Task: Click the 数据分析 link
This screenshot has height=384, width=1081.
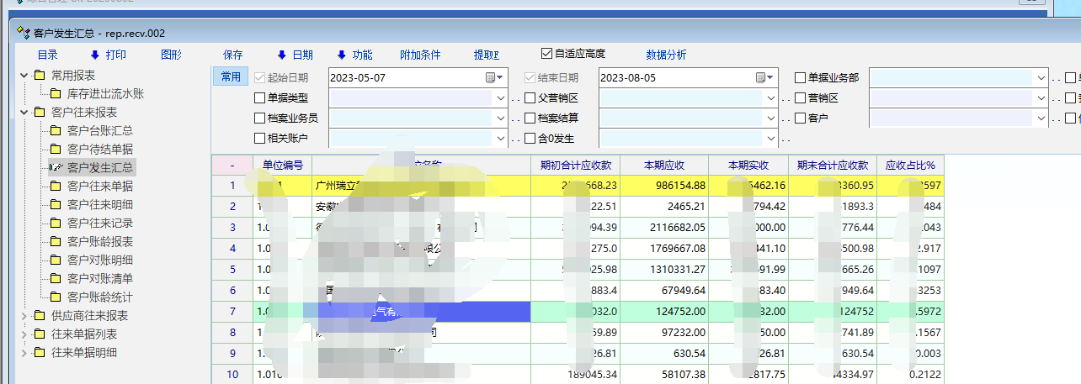Action: tap(665, 55)
